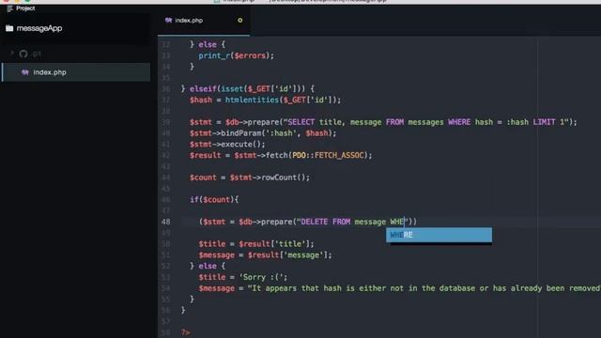The width and height of the screenshot is (601, 338).
Task: Click the Project panel title label
Action: pyautogui.click(x=25, y=8)
